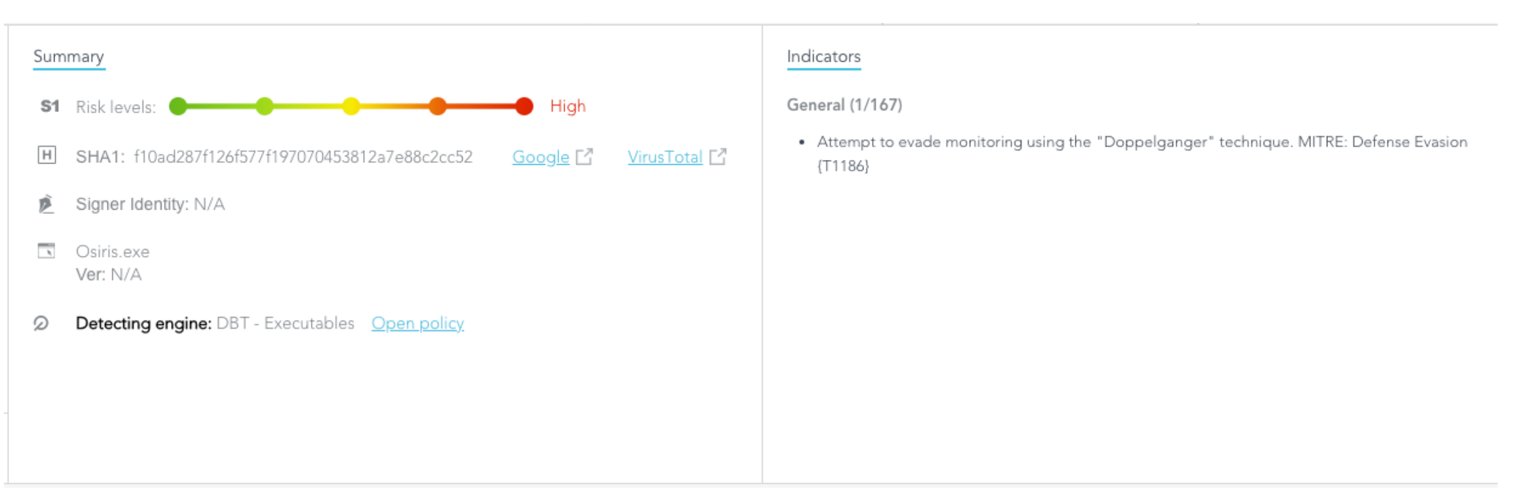
Task: Click the SHA1 hash value text
Action: point(303,157)
